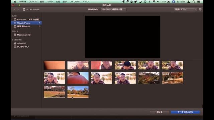Click the LINE icon in menu bar

point(128,2)
